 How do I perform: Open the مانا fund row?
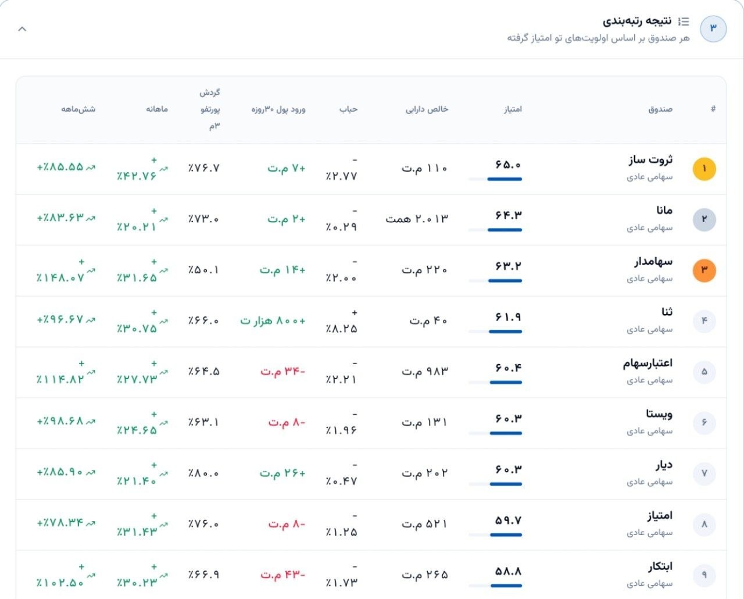pyautogui.click(x=371, y=219)
